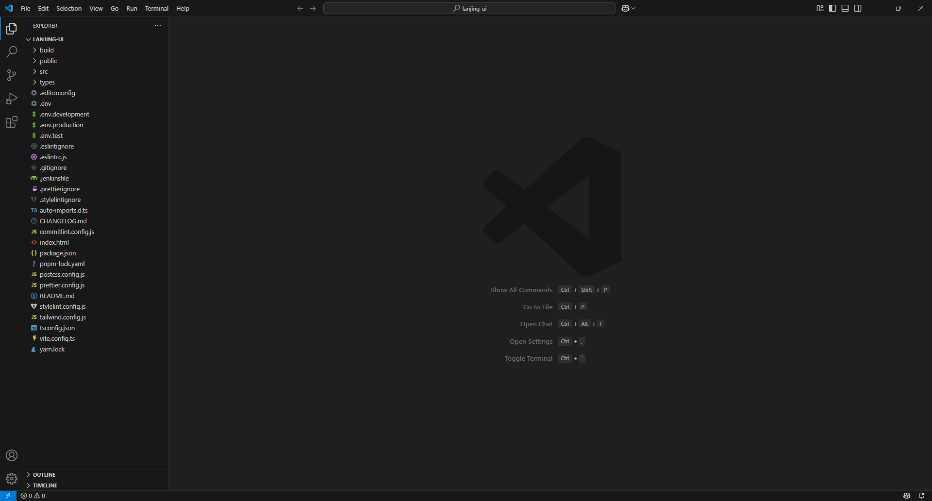The height and width of the screenshot is (501, 932).
Task: Open the Source Control view
Action: click(x=12, y=75)
